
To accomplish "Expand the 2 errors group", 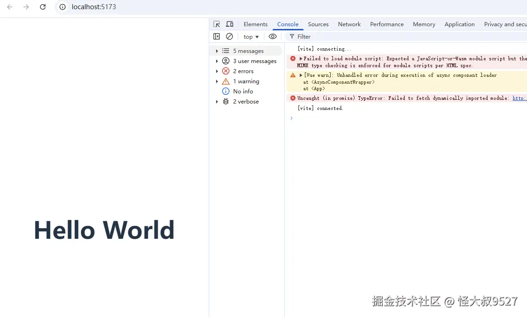I will [217, 71].
